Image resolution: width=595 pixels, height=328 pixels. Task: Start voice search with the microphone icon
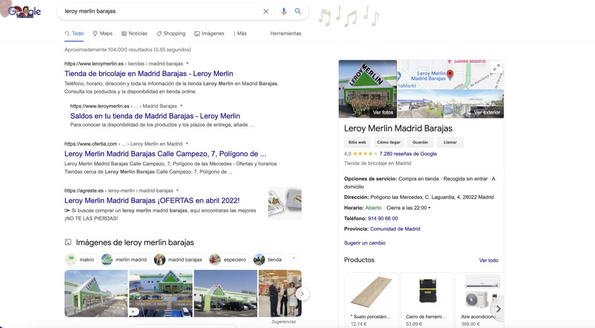284,12
